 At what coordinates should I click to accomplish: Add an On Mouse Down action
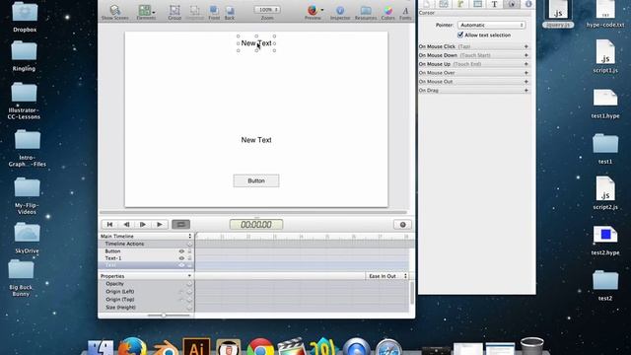coord(526,55)
